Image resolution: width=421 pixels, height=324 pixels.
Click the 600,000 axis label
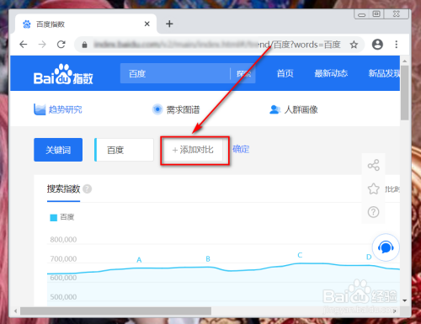pos(63,278)
